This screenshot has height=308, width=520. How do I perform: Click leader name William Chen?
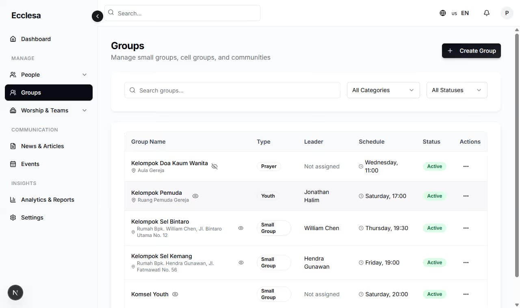pyautogui.click(x=321, y=228)
